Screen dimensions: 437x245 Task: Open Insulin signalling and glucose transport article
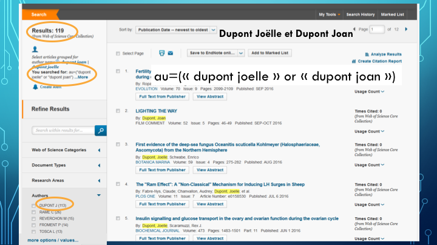tap(237, 218)
